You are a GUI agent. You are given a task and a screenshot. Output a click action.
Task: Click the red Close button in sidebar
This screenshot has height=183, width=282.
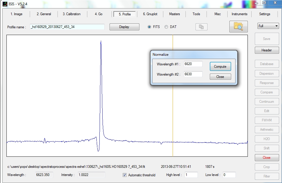coord(267,158)
